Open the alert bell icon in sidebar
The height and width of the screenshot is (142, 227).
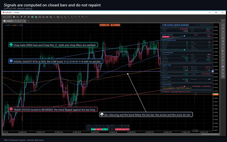pyautogui.click(x=223, y=73)
